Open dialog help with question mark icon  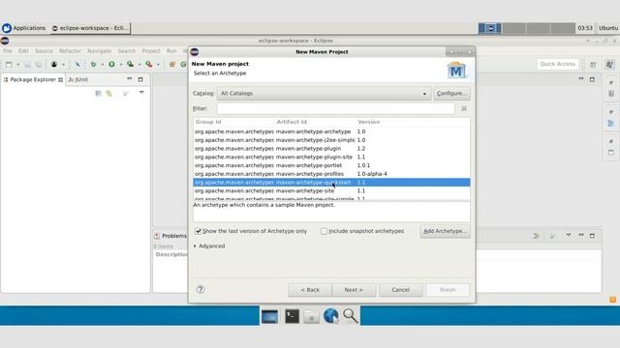201,289
